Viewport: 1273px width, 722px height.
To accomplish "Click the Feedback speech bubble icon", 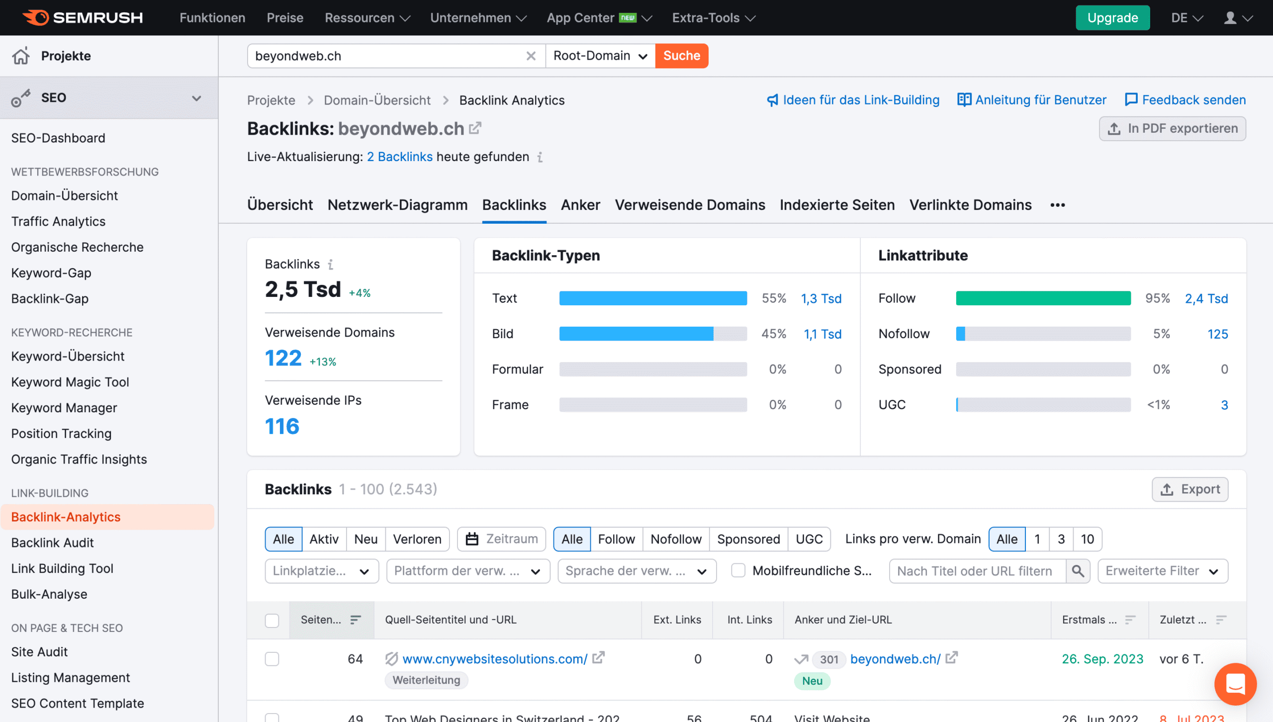I will [x=1131, y=100].
